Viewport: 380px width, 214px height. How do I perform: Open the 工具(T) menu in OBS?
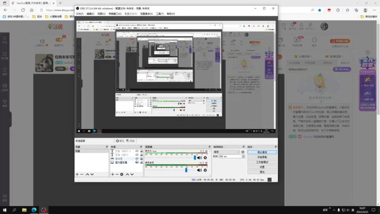click(160, 14)
